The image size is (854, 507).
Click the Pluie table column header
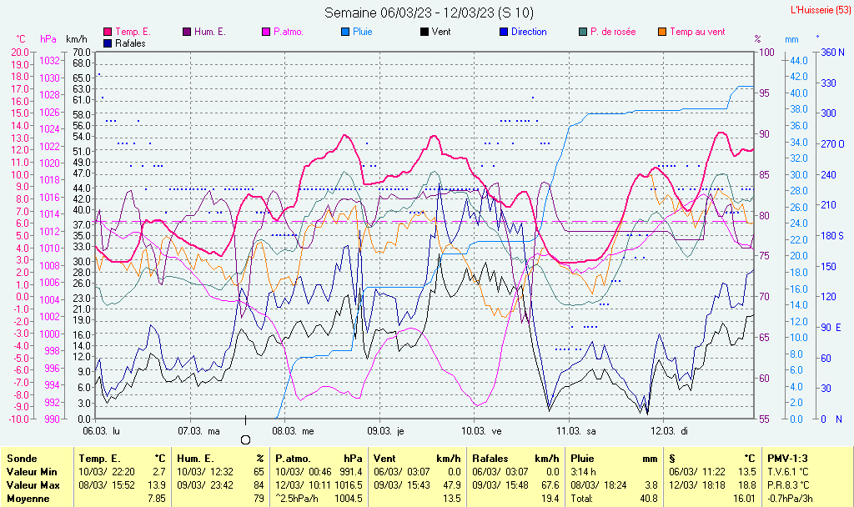(x=582, y=459)
